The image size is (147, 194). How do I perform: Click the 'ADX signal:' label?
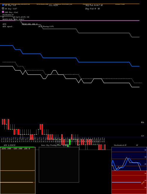[7, 26]
